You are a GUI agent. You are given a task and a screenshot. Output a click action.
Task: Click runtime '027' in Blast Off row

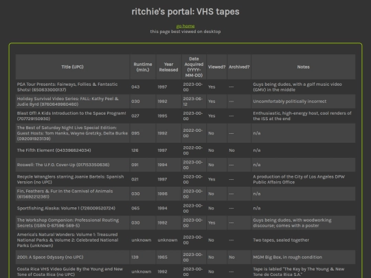point(135,116)
